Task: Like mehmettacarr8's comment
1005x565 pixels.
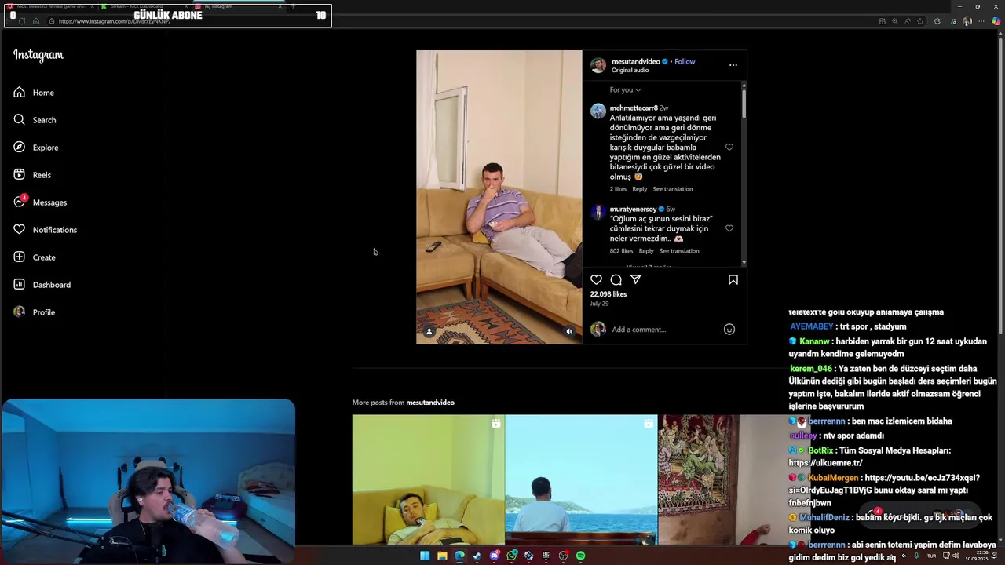Action: click(x=729, y=148)
